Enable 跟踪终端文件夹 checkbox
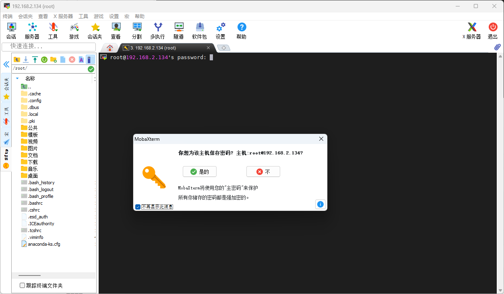The image size is (504, 294). 23,286
